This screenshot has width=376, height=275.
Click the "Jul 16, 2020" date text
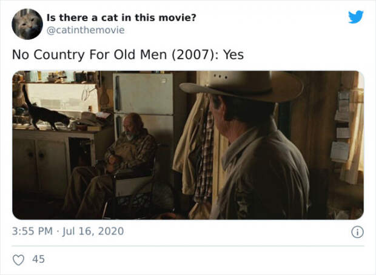(93, 231)
